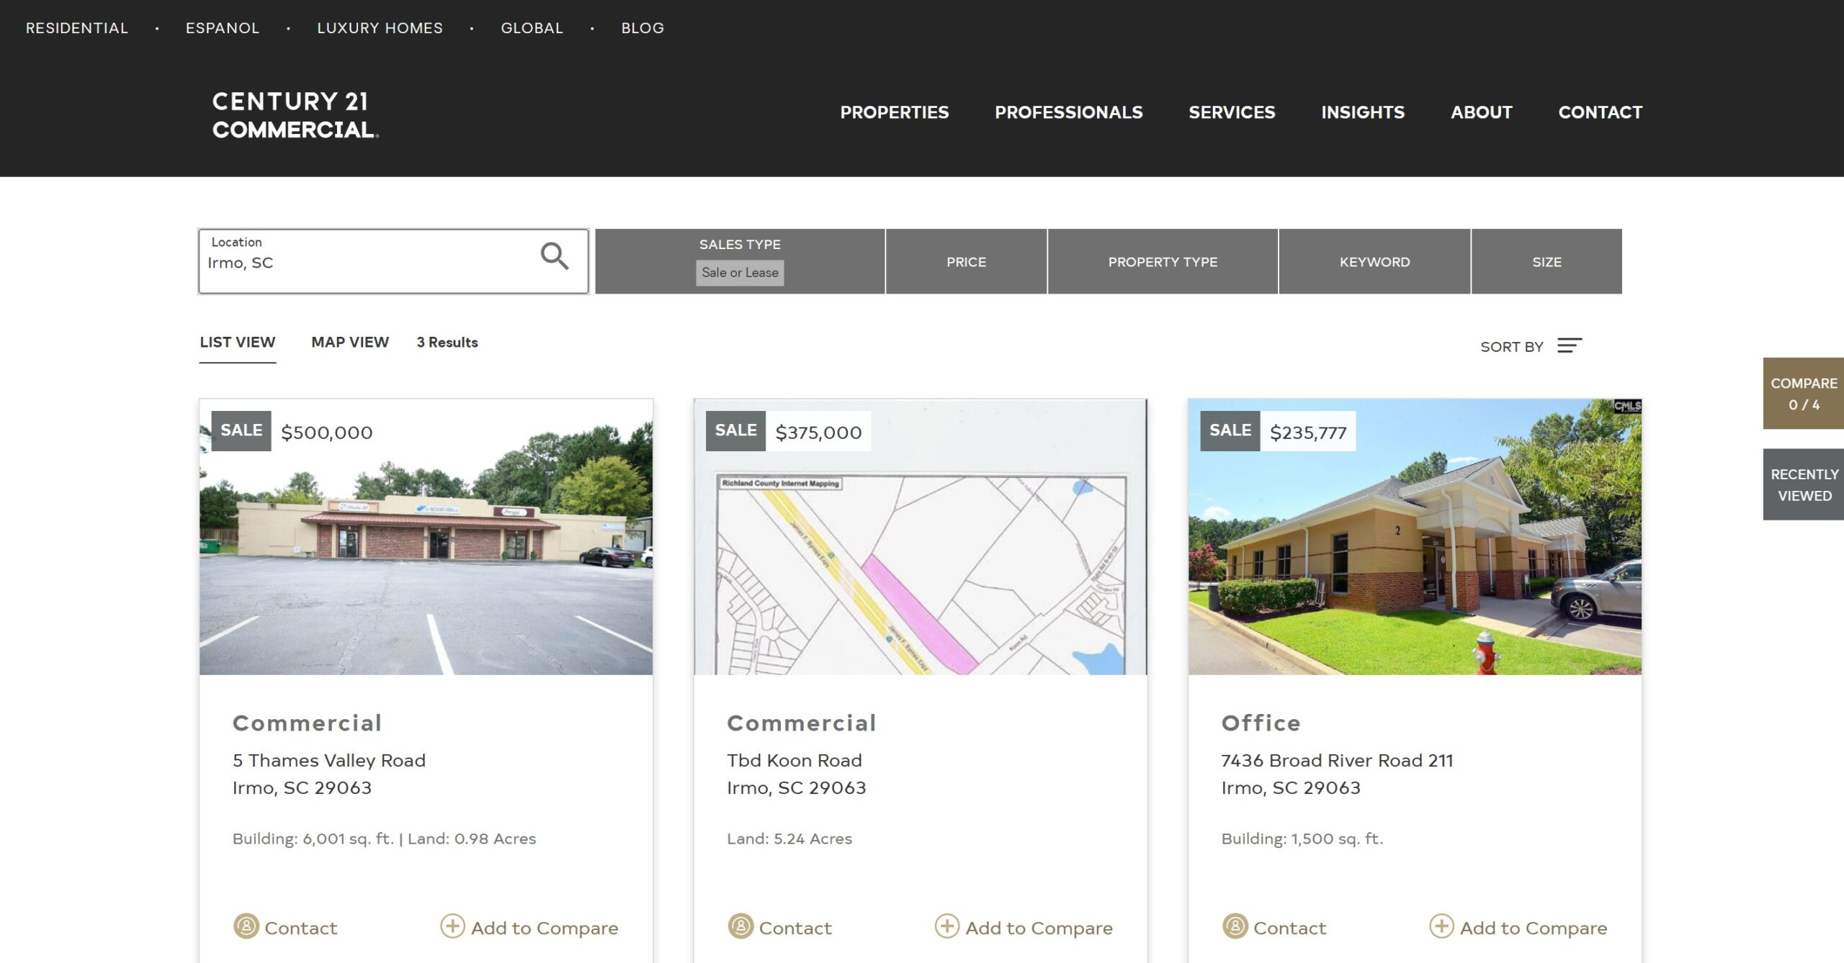Open the COMPARE 0/4 panel
Viewport: 1844px width, 963px height.
tap(1803, 393)
